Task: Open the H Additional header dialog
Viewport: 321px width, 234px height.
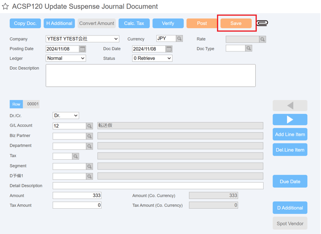Action: pyautogui.click(x=59, y=23)
